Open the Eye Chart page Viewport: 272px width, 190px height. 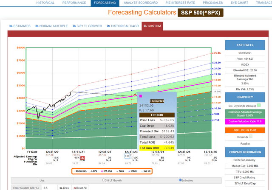[239, 3]
